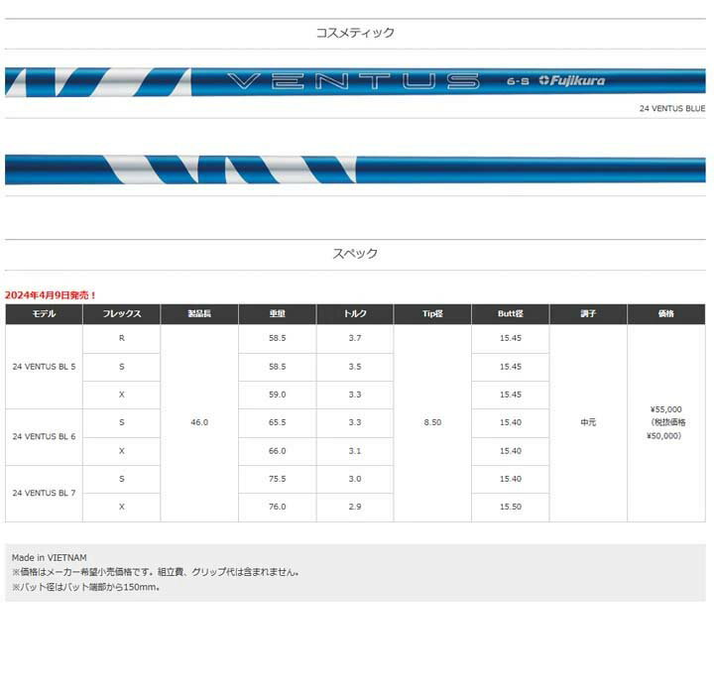Screen dimensions: 714x686
Task: Click the スペック section heading
Action: (x=355, y=254)
